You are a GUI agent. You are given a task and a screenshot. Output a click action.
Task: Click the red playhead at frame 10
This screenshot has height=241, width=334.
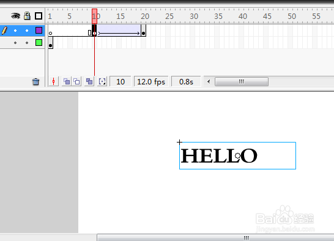click(x=94, y=16)
